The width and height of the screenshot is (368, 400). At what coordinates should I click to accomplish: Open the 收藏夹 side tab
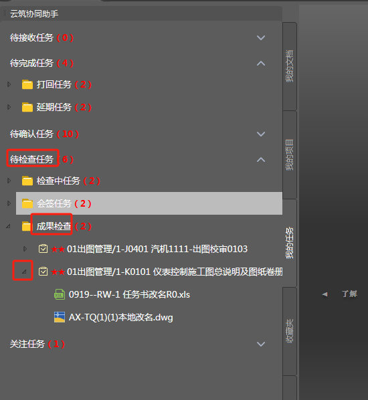[290, 331]
